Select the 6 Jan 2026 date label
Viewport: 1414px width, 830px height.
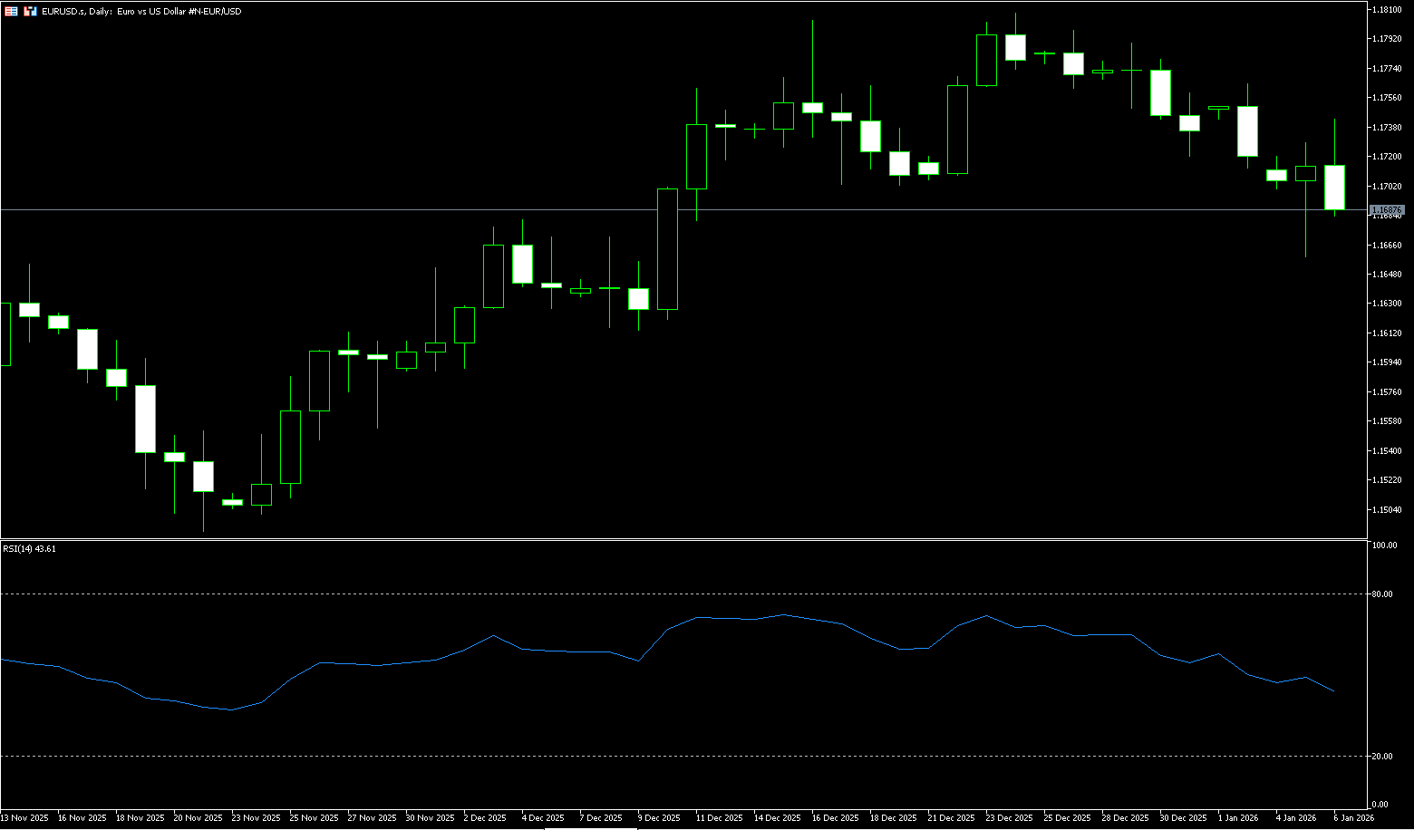1353,817
